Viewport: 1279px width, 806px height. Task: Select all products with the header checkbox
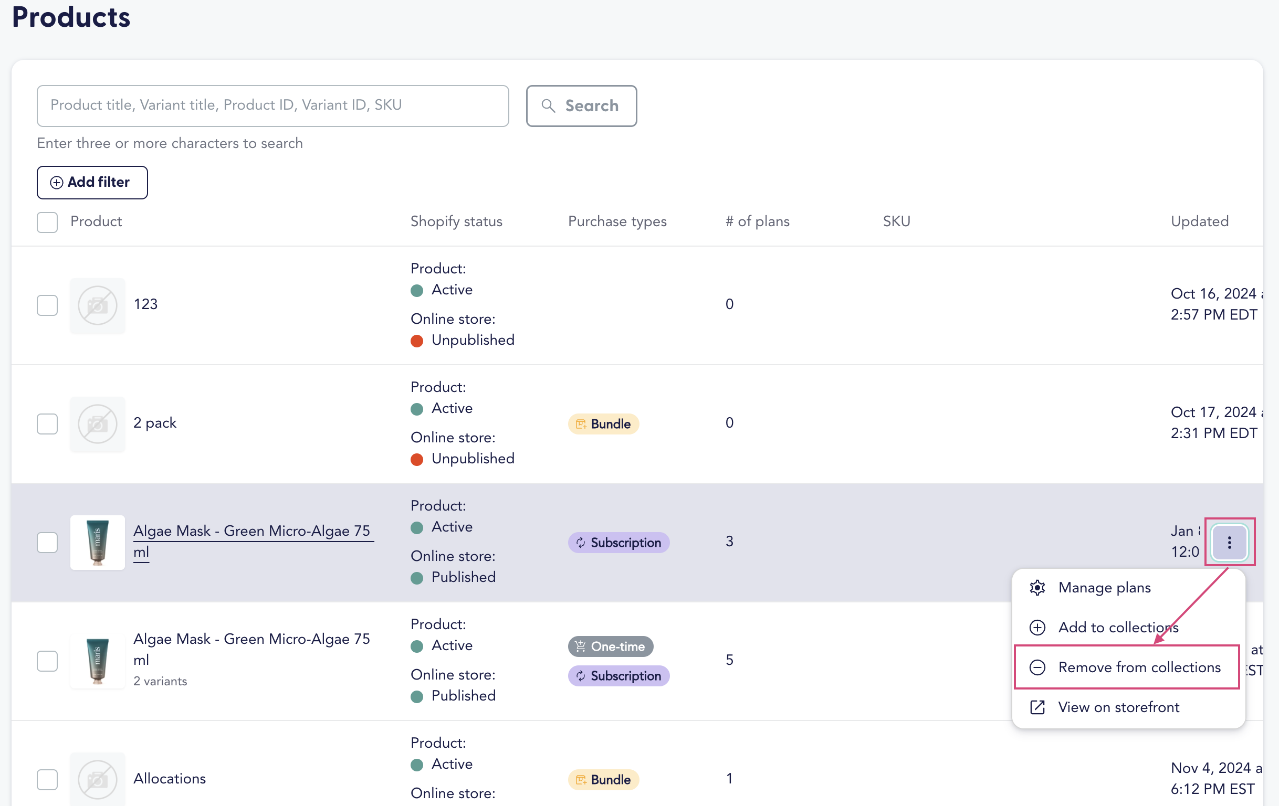(47, 222)
